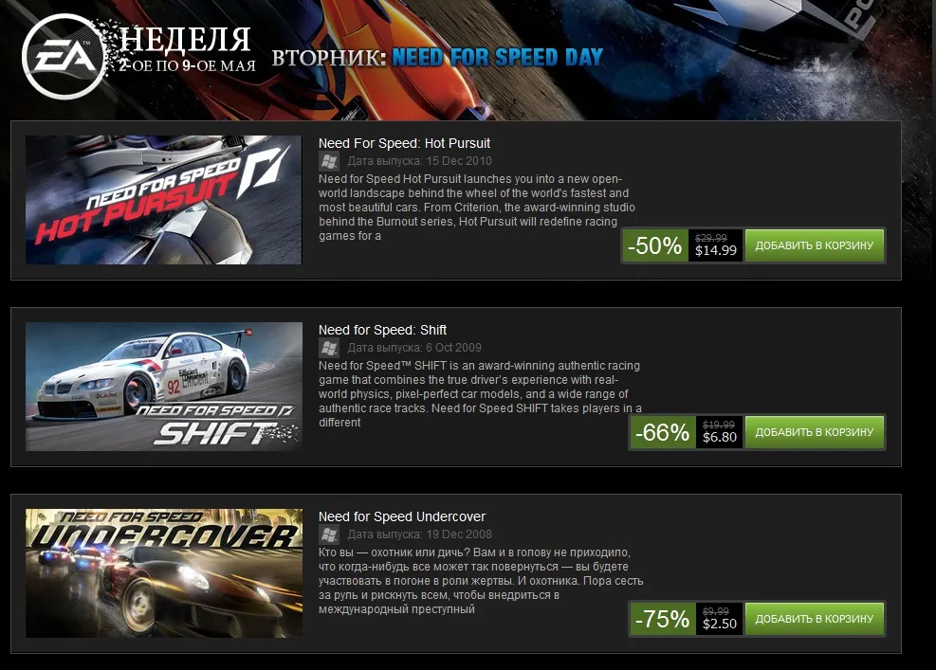Click the -50% discount badge
This screenshot has width=936, height=670.
coord(655,245)
